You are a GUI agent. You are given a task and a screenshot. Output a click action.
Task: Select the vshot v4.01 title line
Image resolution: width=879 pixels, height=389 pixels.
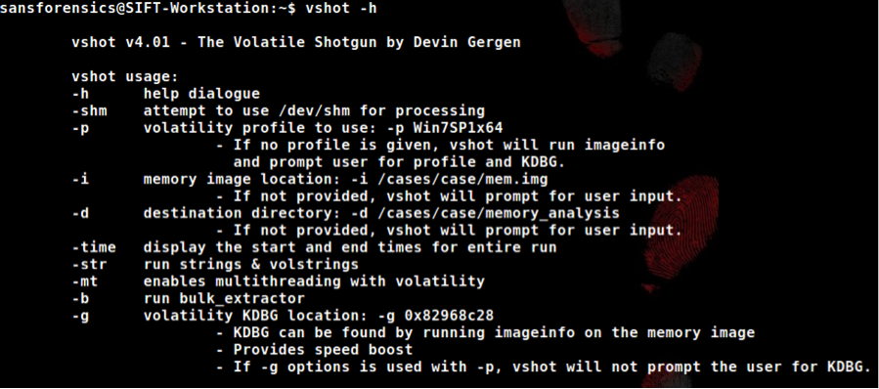pos(296,42)
